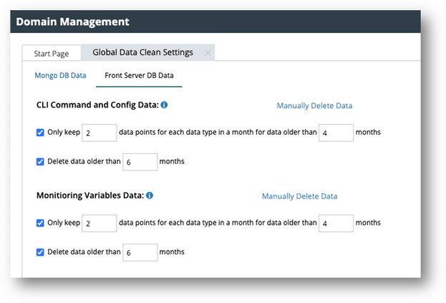Focus CLI Only keep data points field
Screen dimensions: 446x303
coord(100,133)
